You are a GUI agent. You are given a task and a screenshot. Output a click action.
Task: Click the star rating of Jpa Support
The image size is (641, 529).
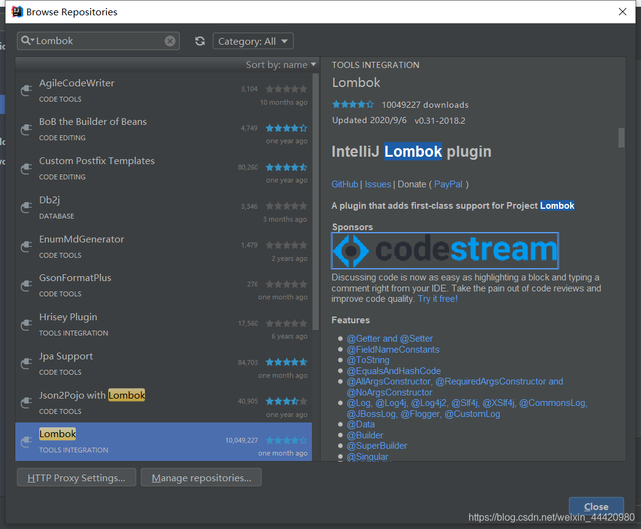click(286, 362)
